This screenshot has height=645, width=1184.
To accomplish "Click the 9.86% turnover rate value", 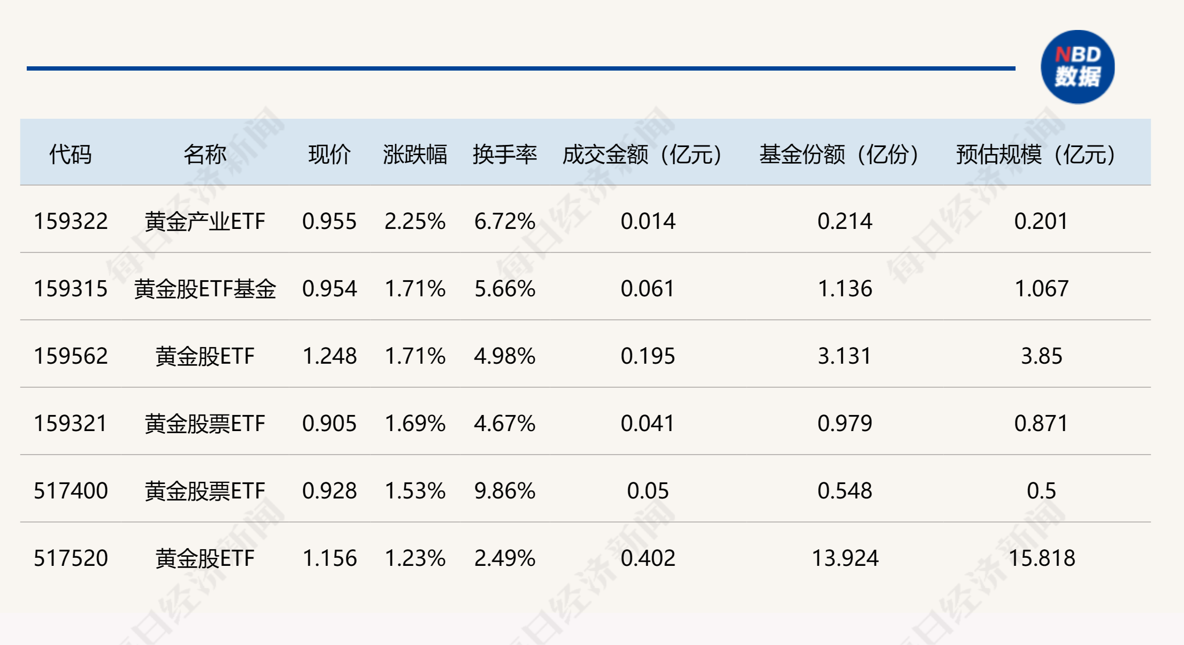I will click(x=504, y=491).
